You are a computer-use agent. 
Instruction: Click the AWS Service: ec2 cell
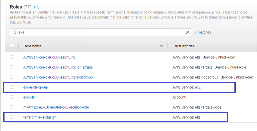[187, 87]
